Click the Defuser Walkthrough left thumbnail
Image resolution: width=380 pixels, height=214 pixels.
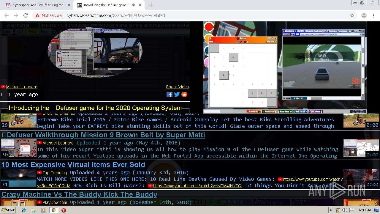19,148
